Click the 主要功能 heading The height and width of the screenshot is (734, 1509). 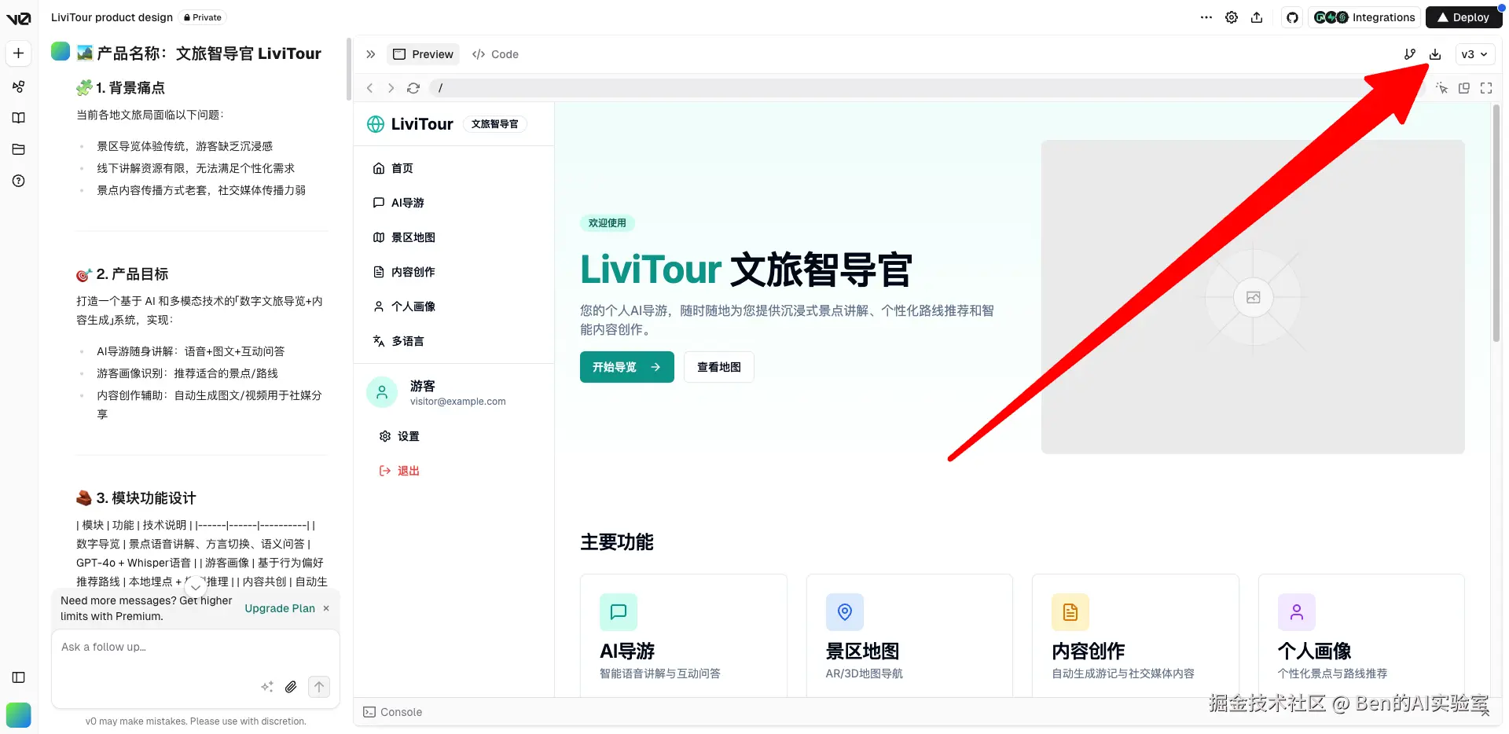(617, 542)
